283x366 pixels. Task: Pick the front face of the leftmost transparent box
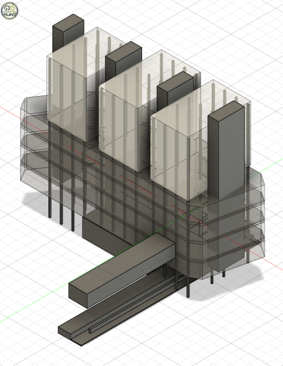[x=67, y=98]
